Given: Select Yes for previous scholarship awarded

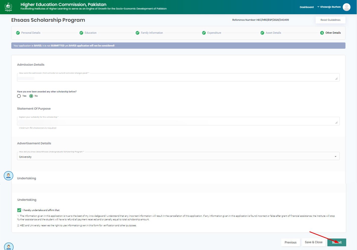Looking at the screenshot, I should click(x=19, y=96).
